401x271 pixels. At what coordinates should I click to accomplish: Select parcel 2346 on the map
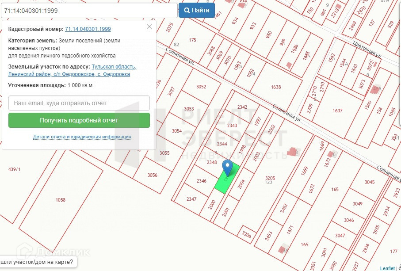(x=202, y=181)
